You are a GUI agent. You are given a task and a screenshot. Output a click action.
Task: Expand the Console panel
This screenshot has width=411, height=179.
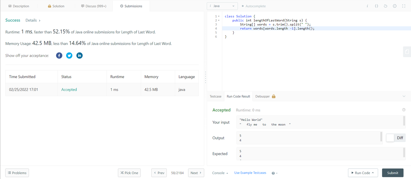220,173
